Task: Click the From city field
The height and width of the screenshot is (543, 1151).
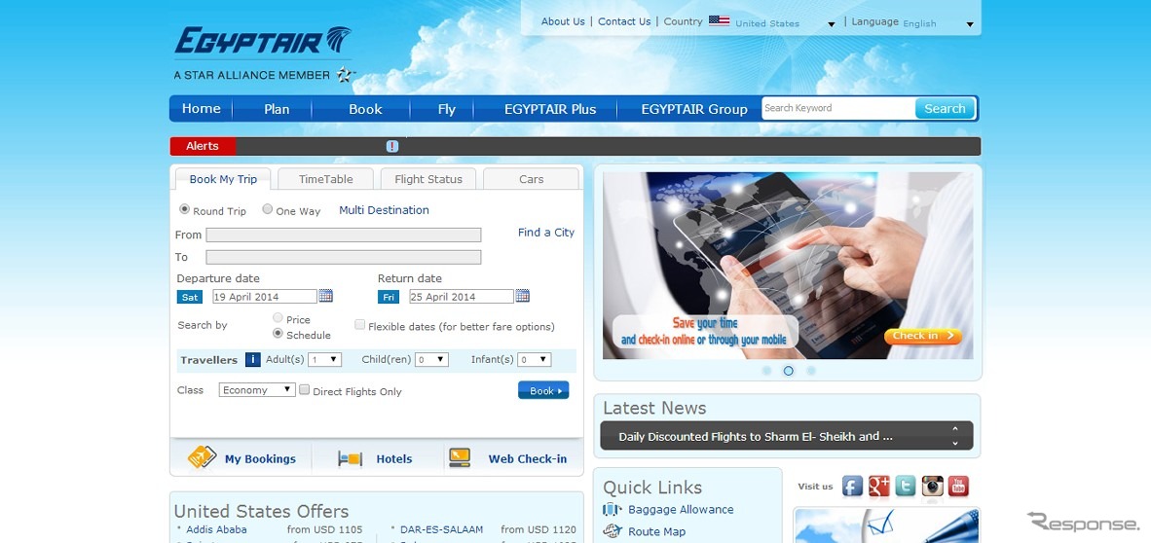Action: (x=344, y=235)
